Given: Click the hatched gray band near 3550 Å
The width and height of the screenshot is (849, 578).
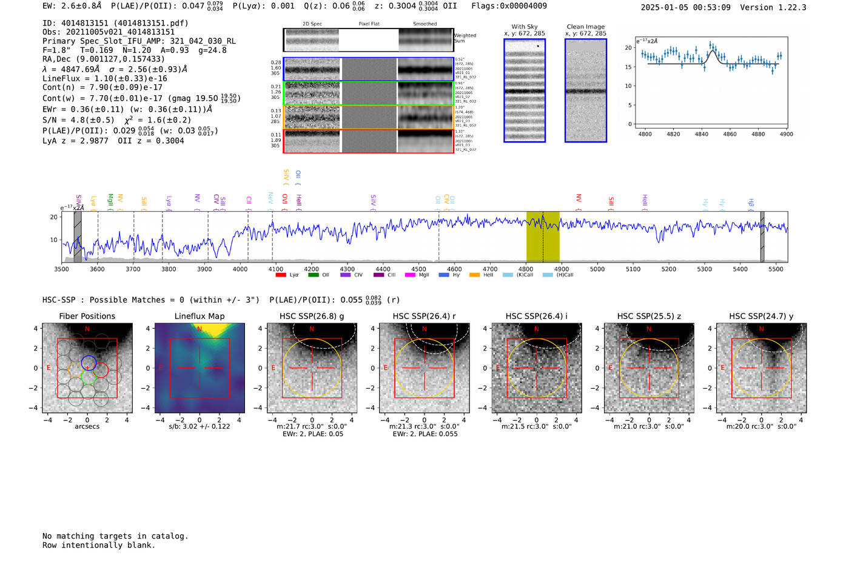Looking at the screenshot, I should (x=78, y=237).
